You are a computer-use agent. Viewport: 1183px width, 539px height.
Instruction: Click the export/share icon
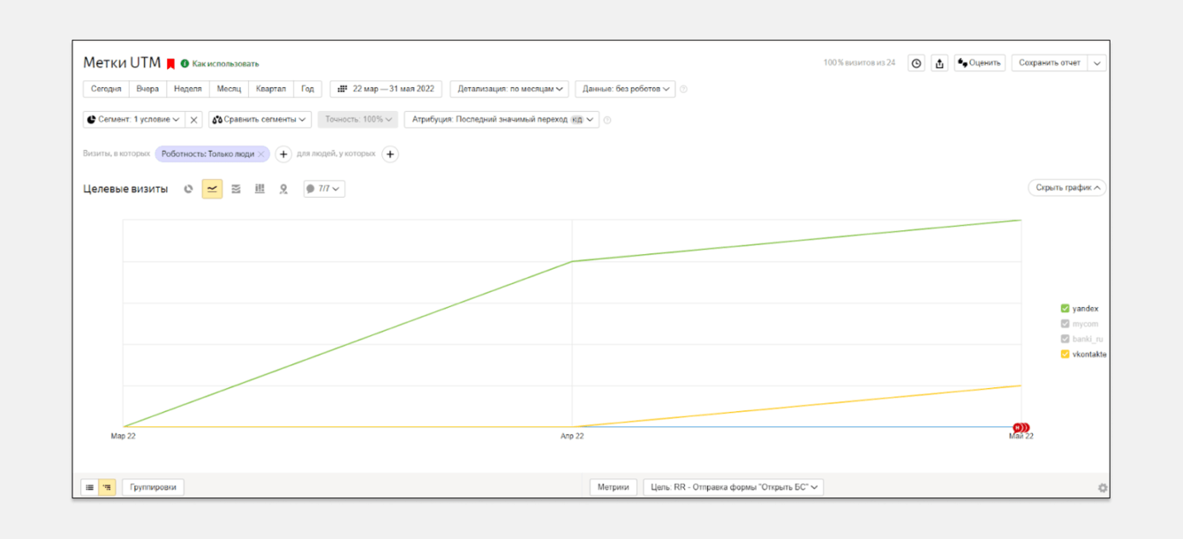point(939,64)
